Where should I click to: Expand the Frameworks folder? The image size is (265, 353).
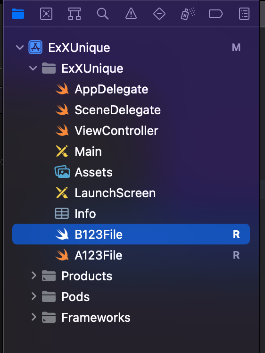point(34,317)
